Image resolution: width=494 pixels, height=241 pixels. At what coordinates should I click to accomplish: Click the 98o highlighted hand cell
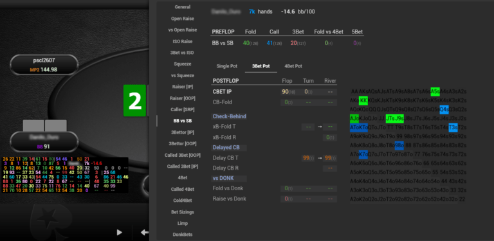[x=399, y=146]
